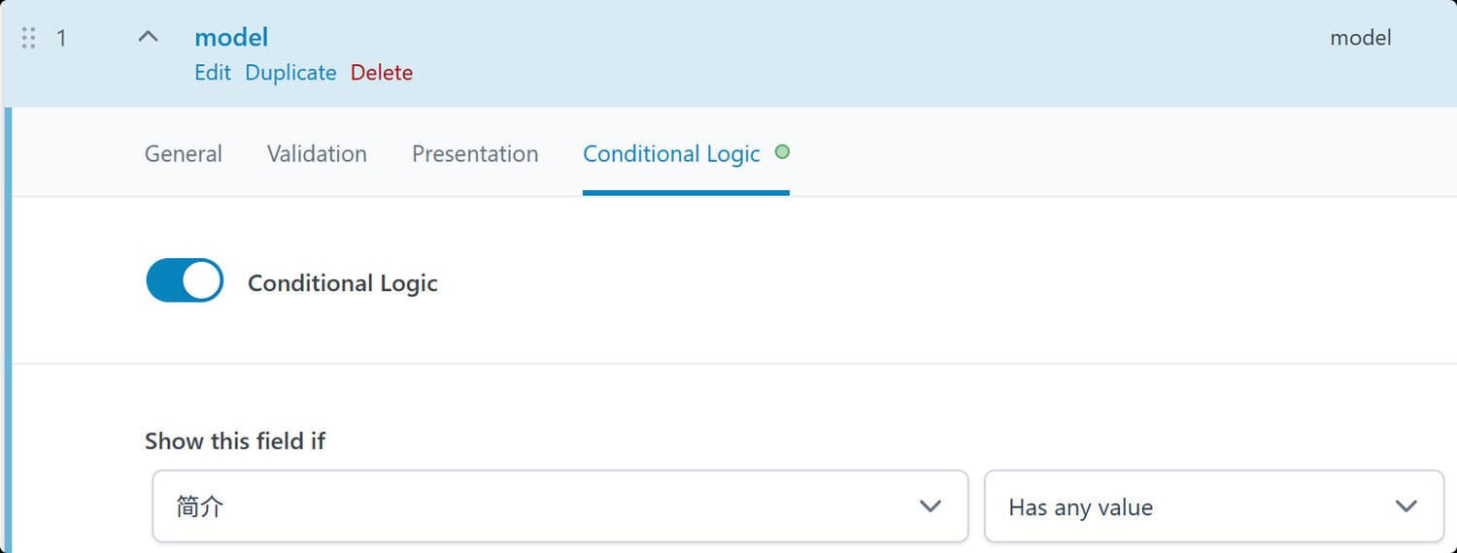Screen dimensions: 1457x553
Task: Collapse the model field with the chevron
Action: coord(148,37)
